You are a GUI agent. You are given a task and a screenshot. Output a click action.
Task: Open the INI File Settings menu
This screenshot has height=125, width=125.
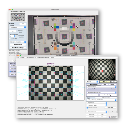tap(31, 57)
